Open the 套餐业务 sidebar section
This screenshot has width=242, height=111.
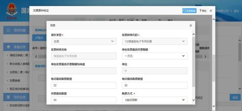pos(16,47)
